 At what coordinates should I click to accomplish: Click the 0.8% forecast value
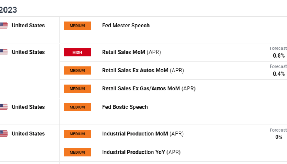279,56
